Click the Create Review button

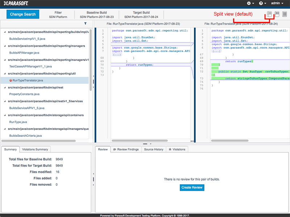[192, 188]
